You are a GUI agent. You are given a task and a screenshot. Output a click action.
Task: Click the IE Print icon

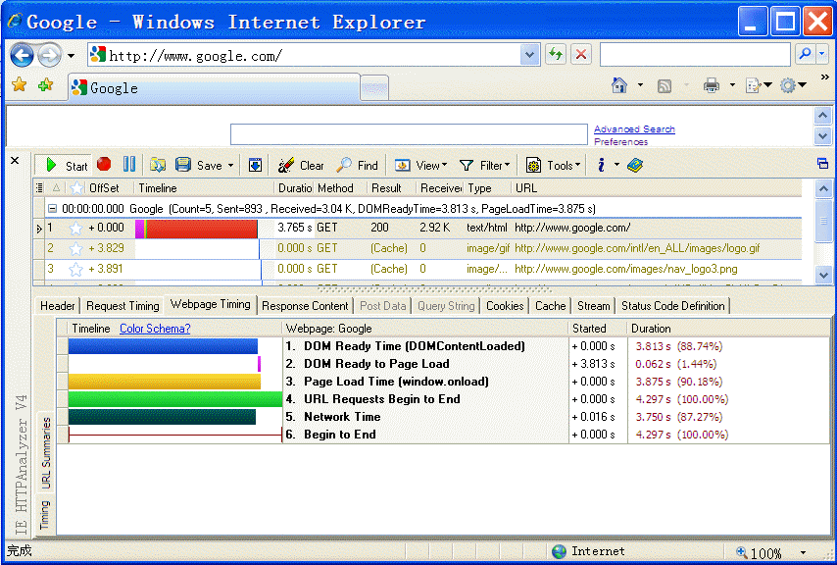click(712, 86)
